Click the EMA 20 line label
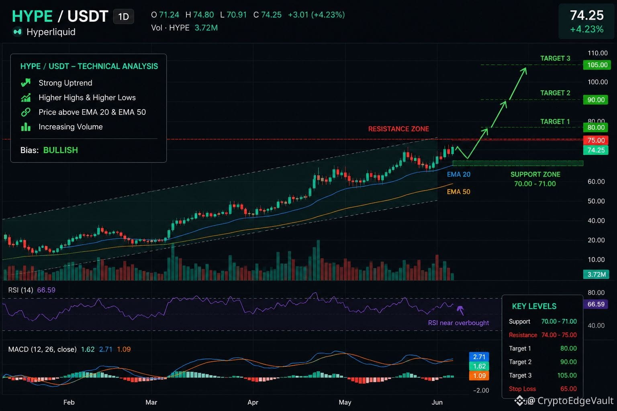Screen dimensions: 617x411 pyautogui.click(x=459, y=174)
